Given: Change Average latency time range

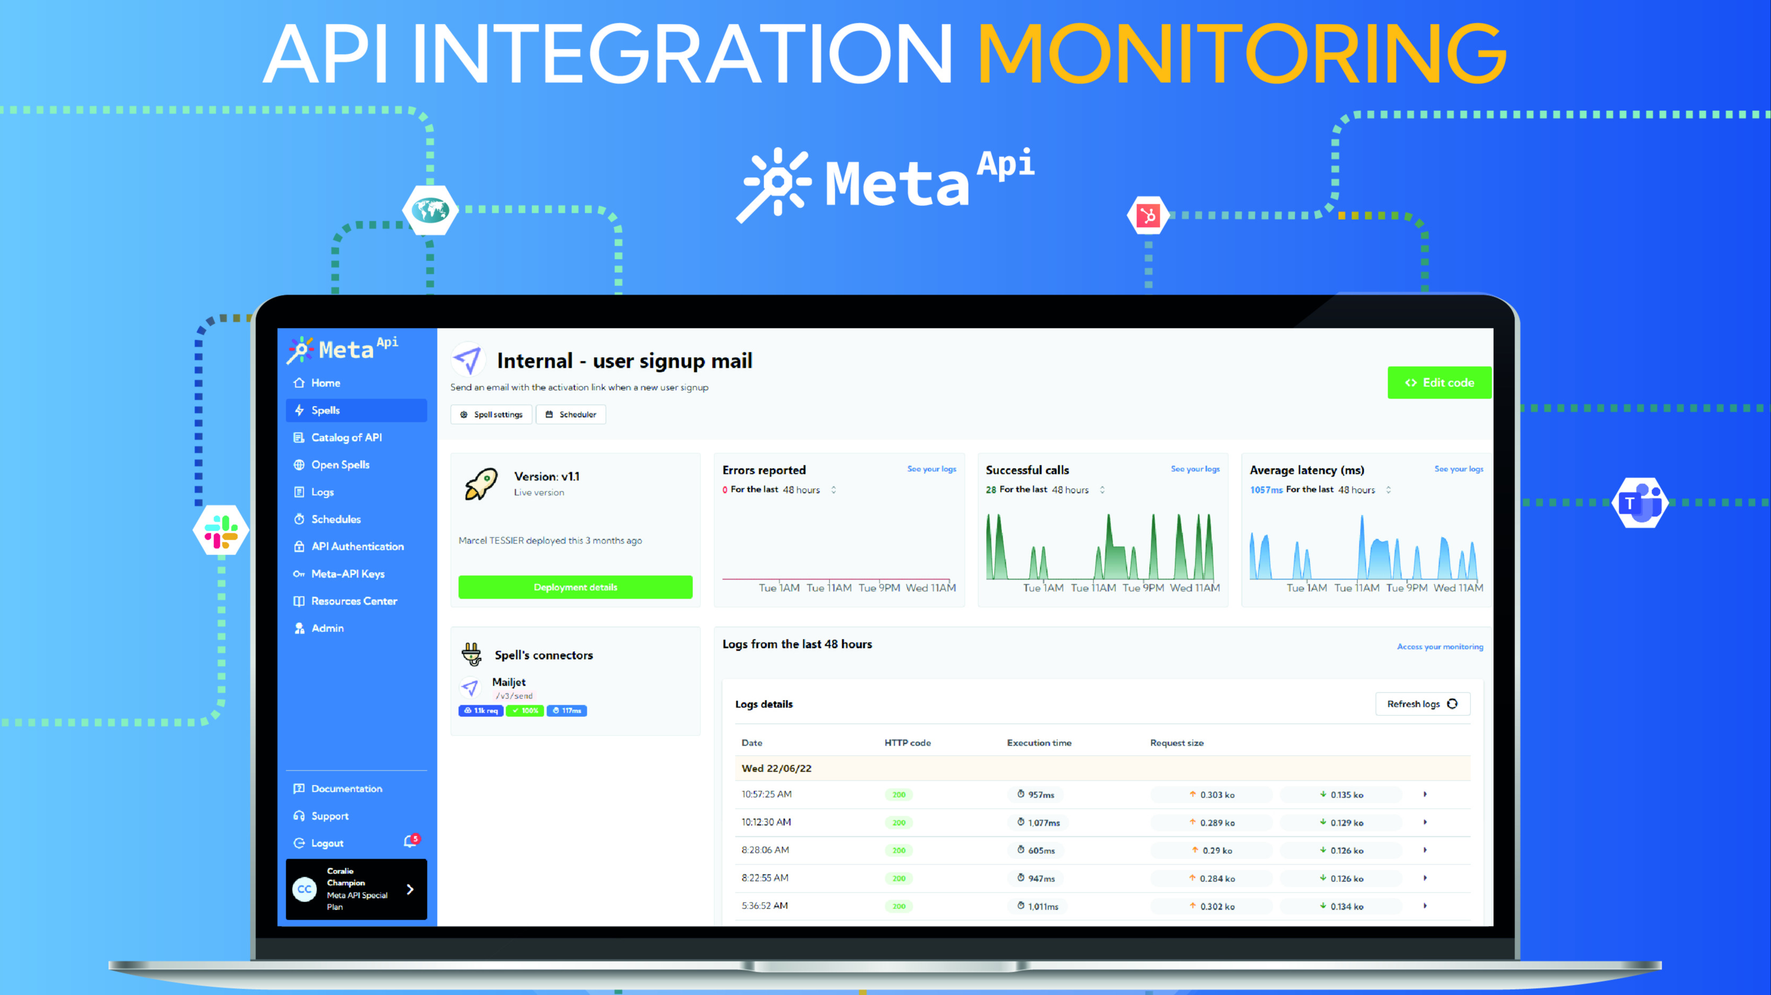Looking at the screenshot, I should pyautogui.click(x=1365, y=490).
